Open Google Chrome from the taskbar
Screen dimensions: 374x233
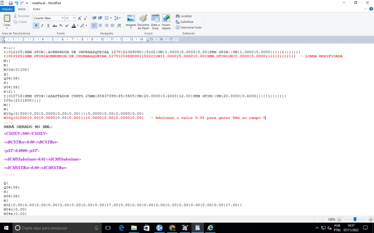tap(172, 228)
